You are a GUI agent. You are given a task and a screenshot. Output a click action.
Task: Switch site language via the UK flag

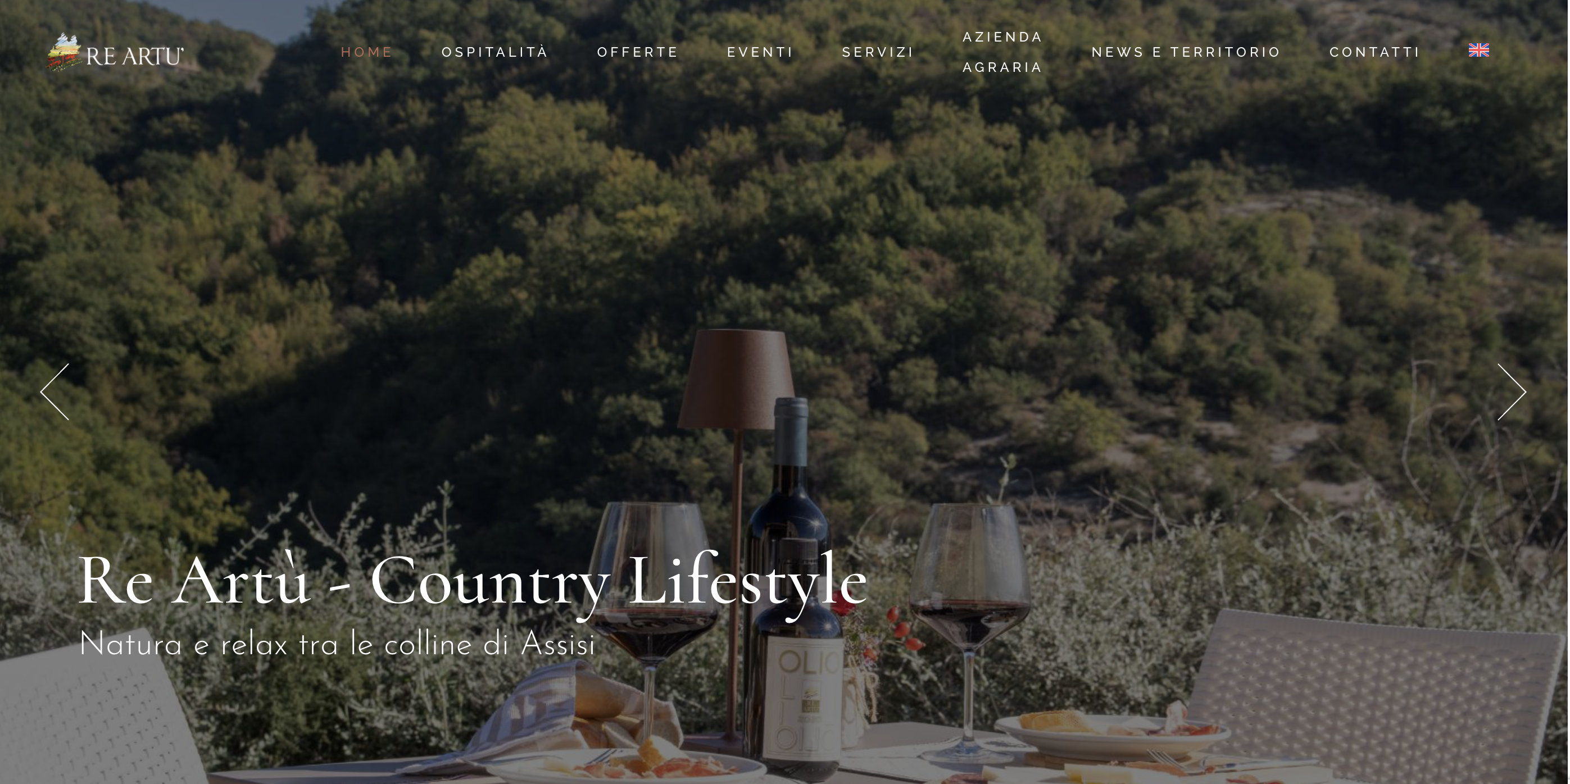click(x=1478, y=51)
